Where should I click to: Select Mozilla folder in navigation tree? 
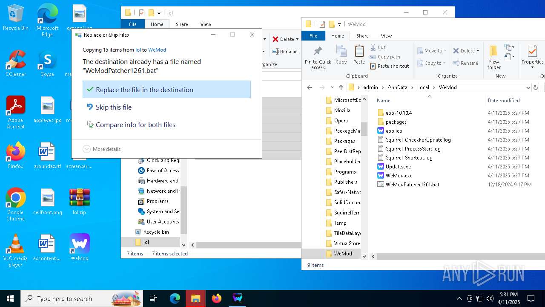[342, 110]
